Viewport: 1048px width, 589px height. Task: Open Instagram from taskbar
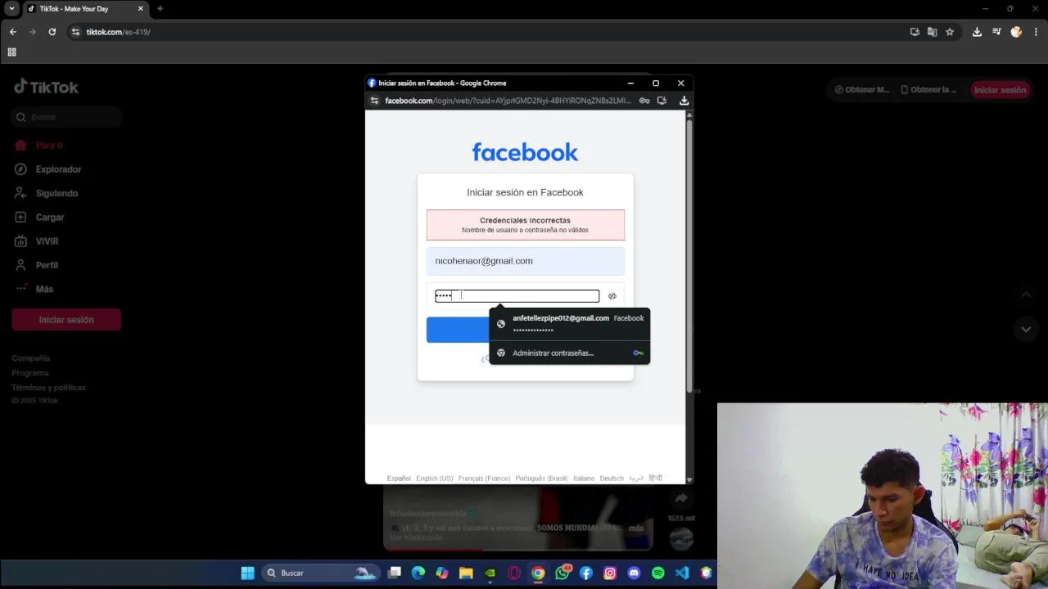pyautogui.click(x=610, y=573)
